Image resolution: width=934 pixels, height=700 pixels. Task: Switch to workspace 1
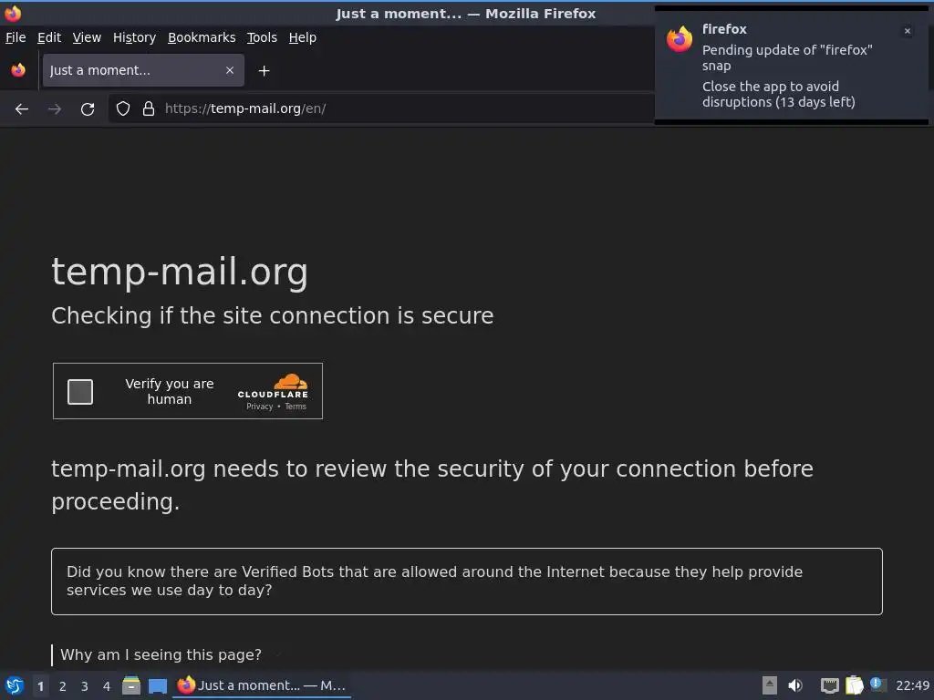point(40,686)
